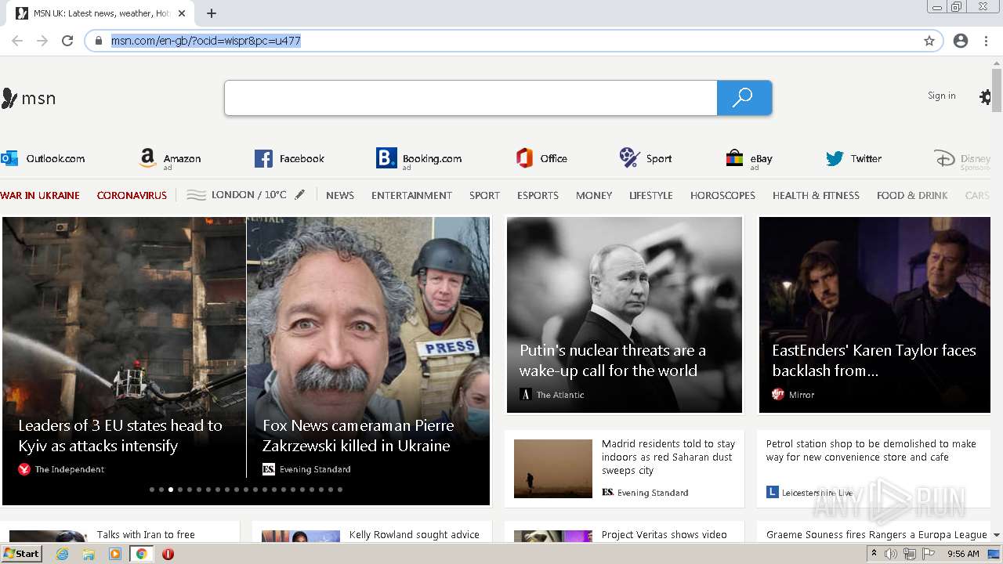
Task: Bookmark this page with the star icon
Action: point(929,41)
